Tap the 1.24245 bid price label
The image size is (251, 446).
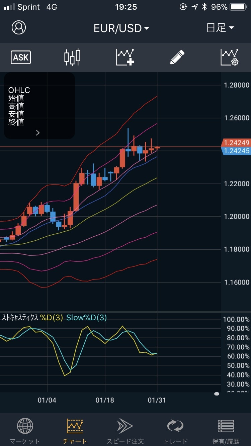coord(236,151)
